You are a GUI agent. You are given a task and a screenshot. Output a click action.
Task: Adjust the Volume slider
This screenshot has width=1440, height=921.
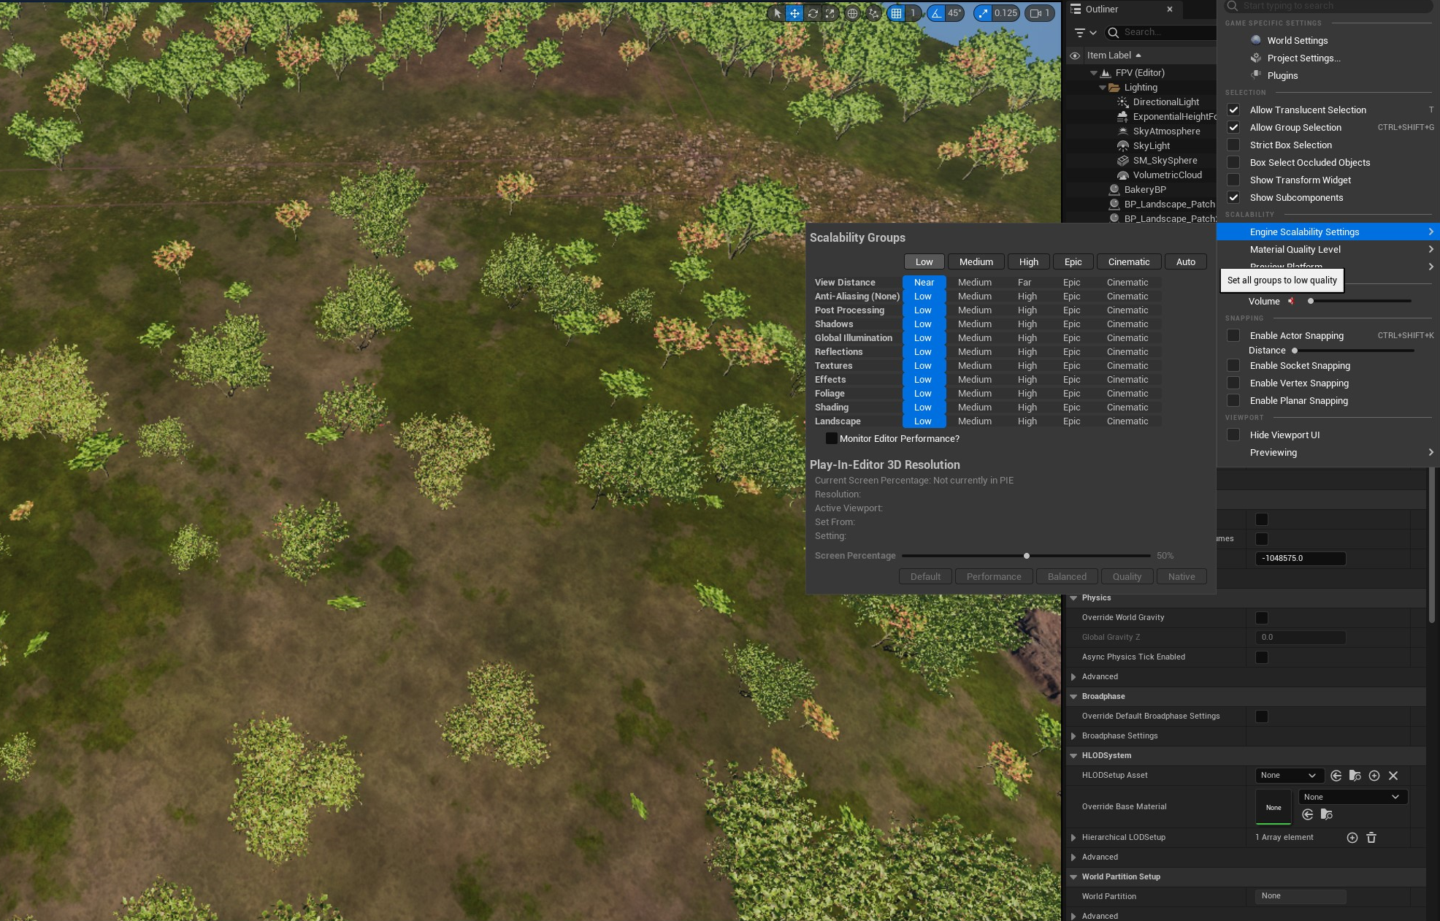pos(1360,302)
